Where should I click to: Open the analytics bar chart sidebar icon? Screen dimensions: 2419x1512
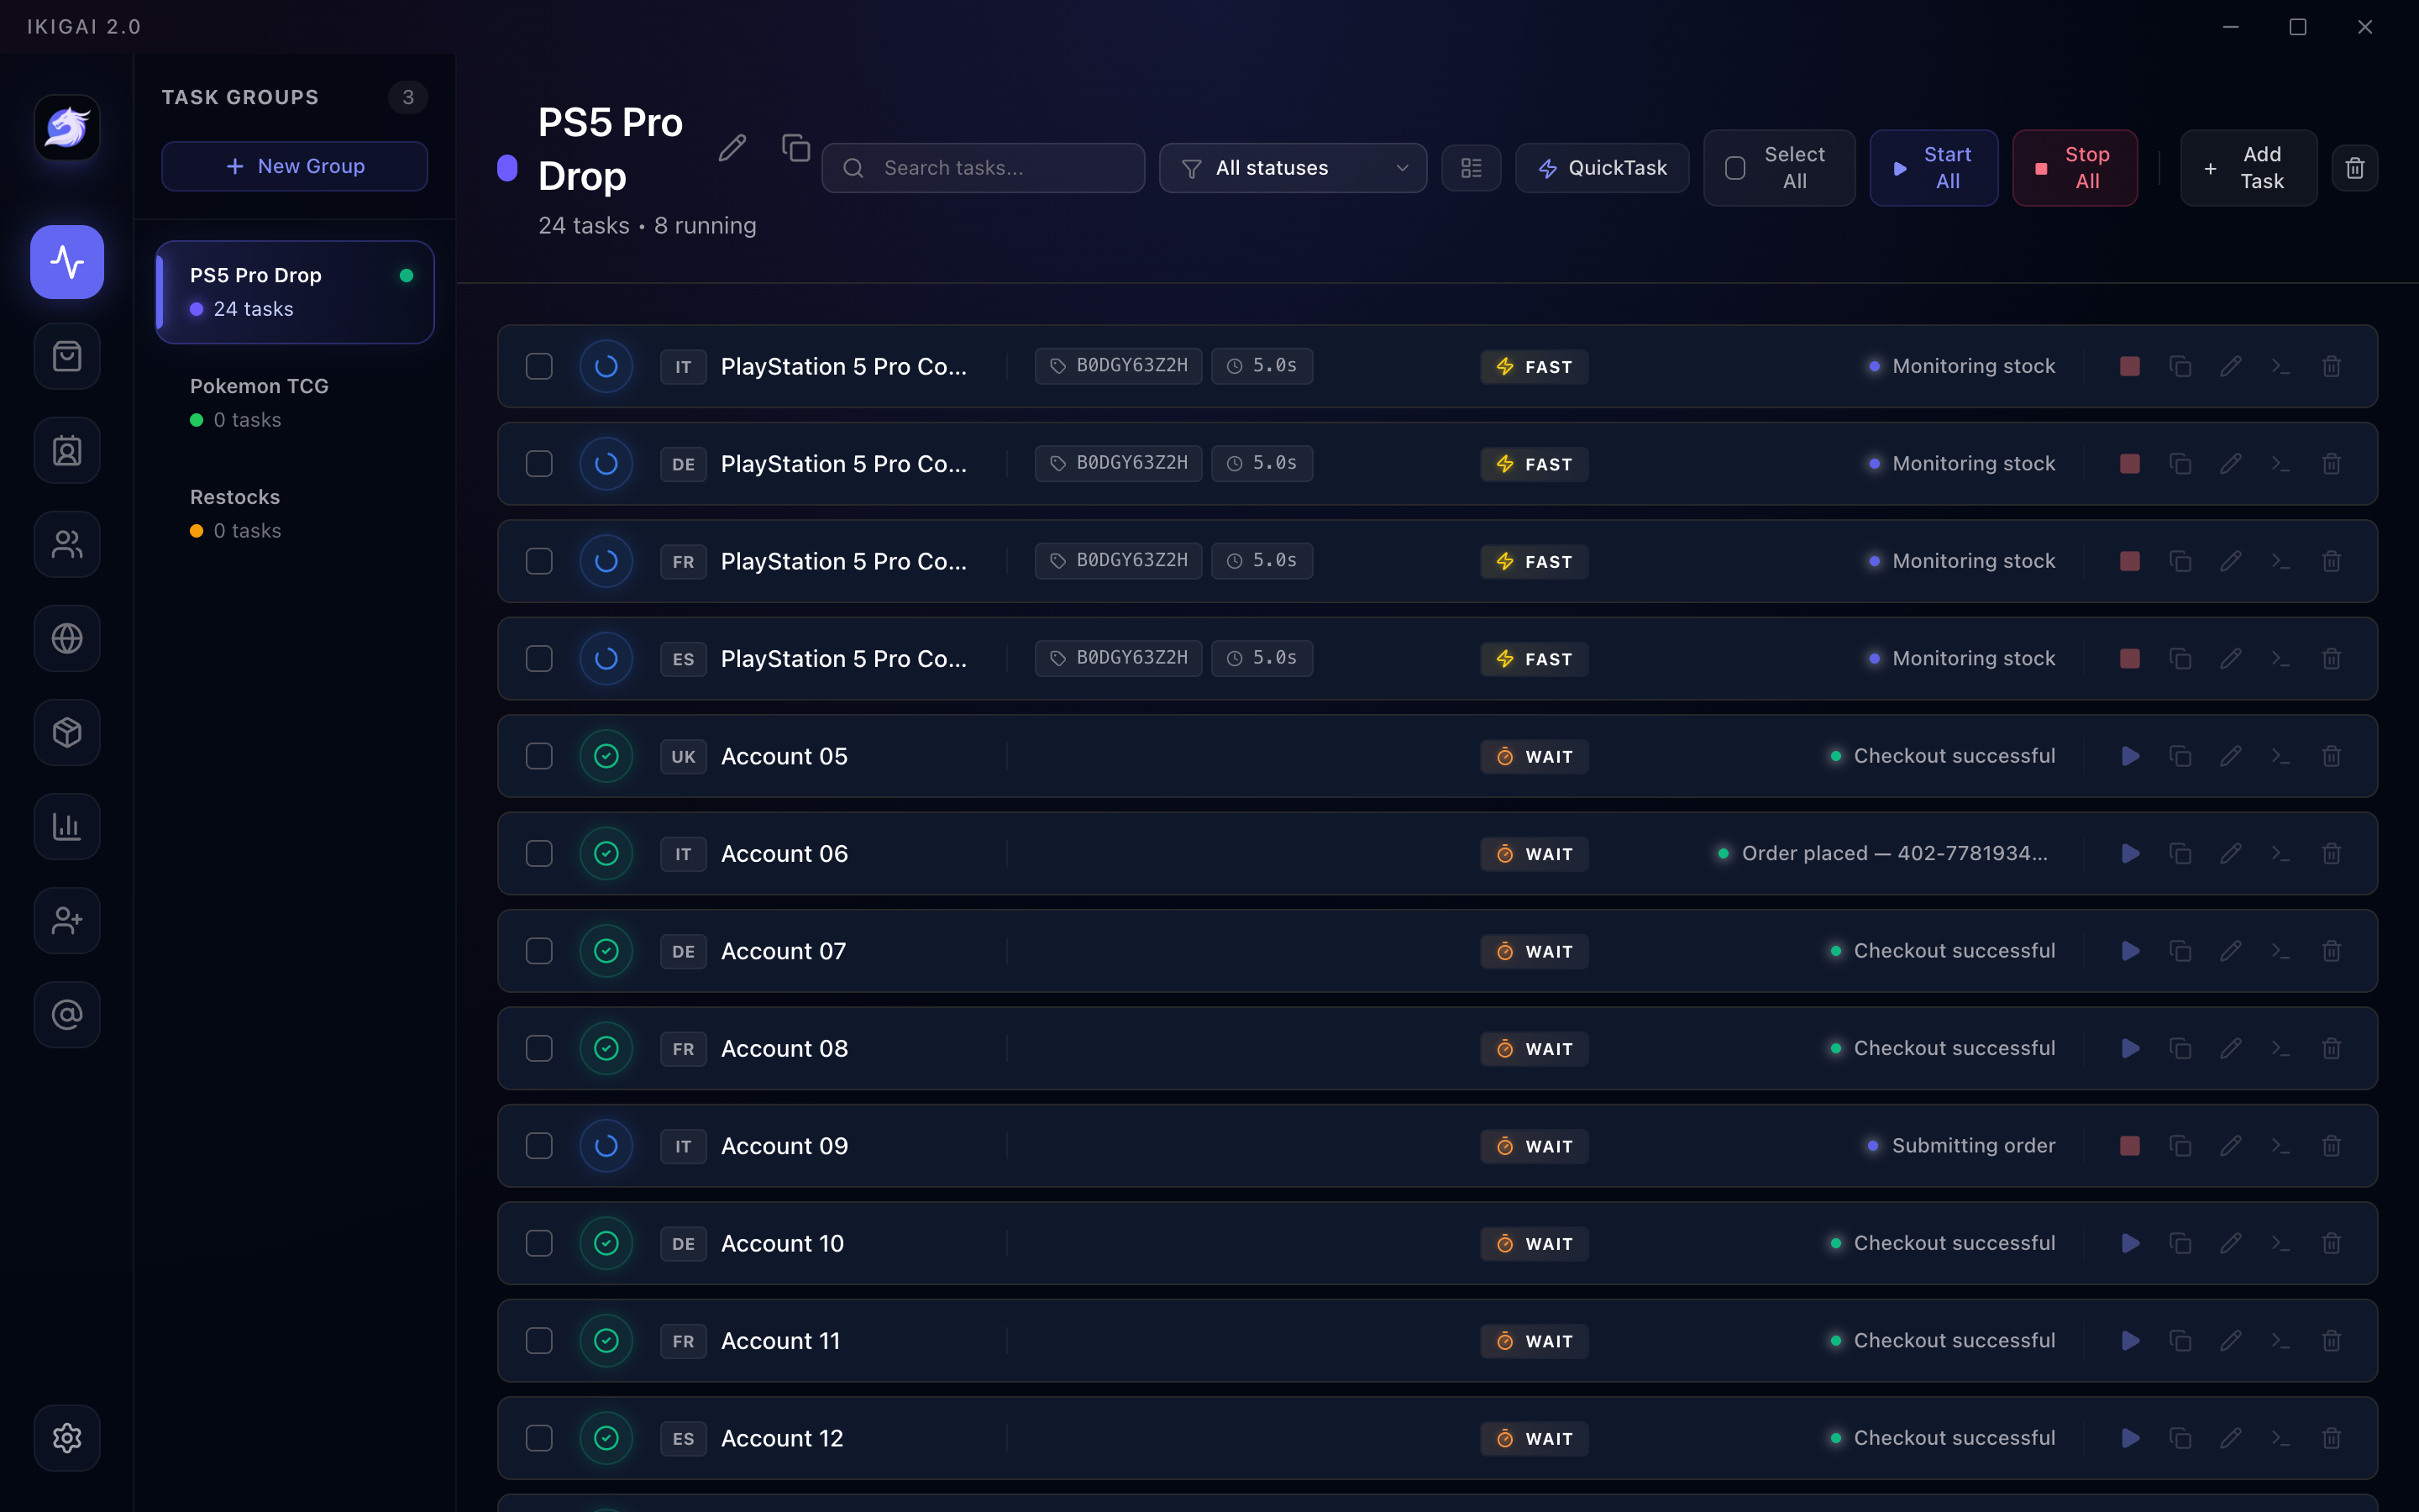[67, 826]
